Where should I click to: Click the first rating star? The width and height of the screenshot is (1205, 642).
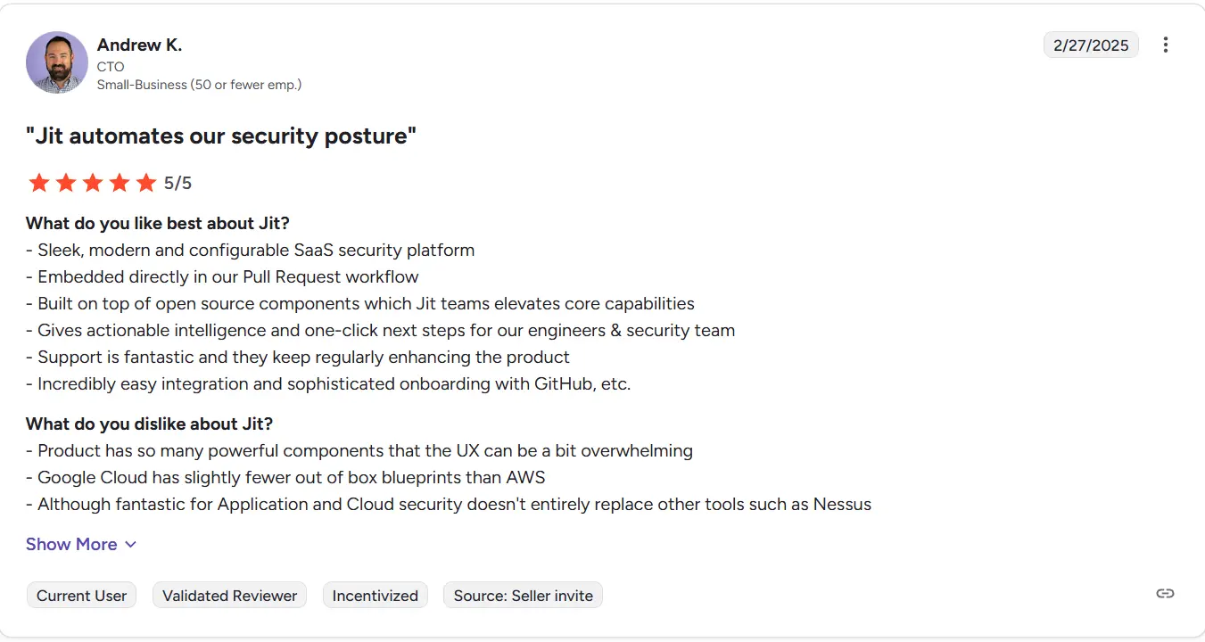pyautogui.click(x=39, y=183)
